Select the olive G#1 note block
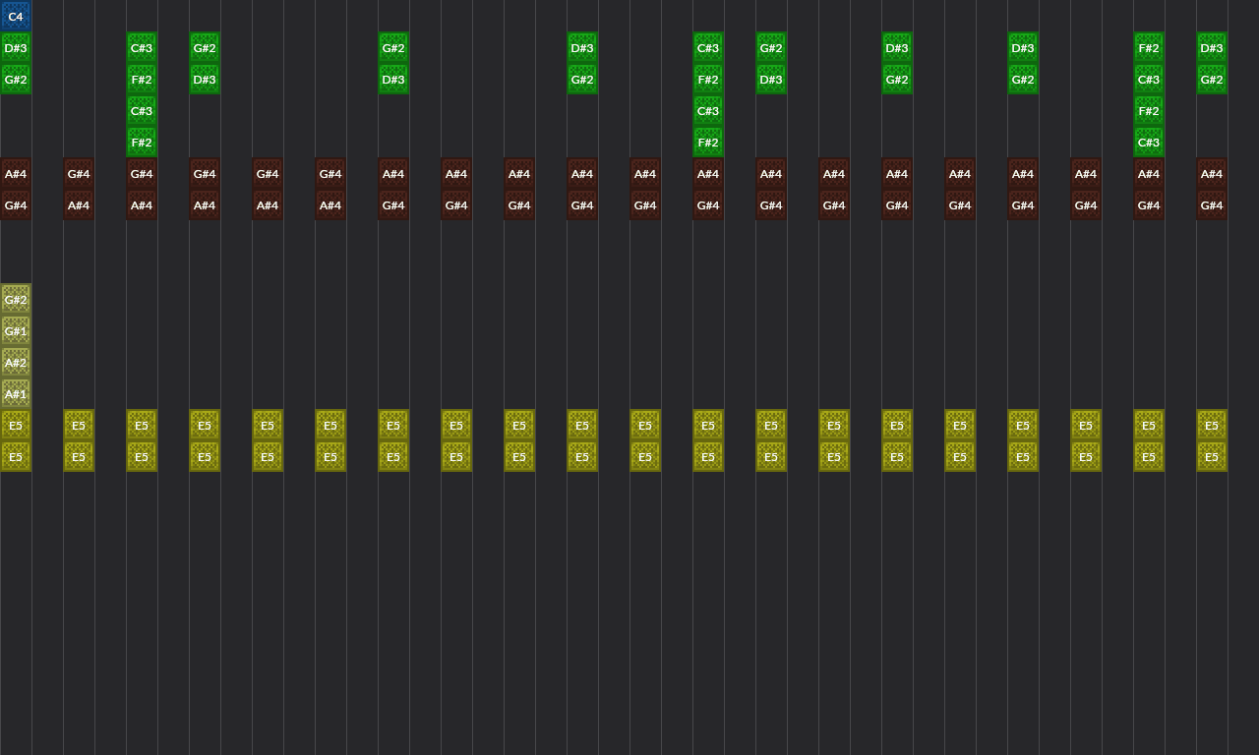This screenshot has height=755, width=1259. (x=16, y=331)
